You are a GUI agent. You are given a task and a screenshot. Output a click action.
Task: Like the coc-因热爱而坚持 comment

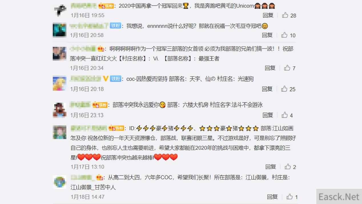pos(284,89)
